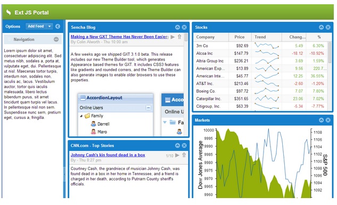Collapse the CNN.com Top Stories portlet

pyautogui.click(x=177, y=146)
